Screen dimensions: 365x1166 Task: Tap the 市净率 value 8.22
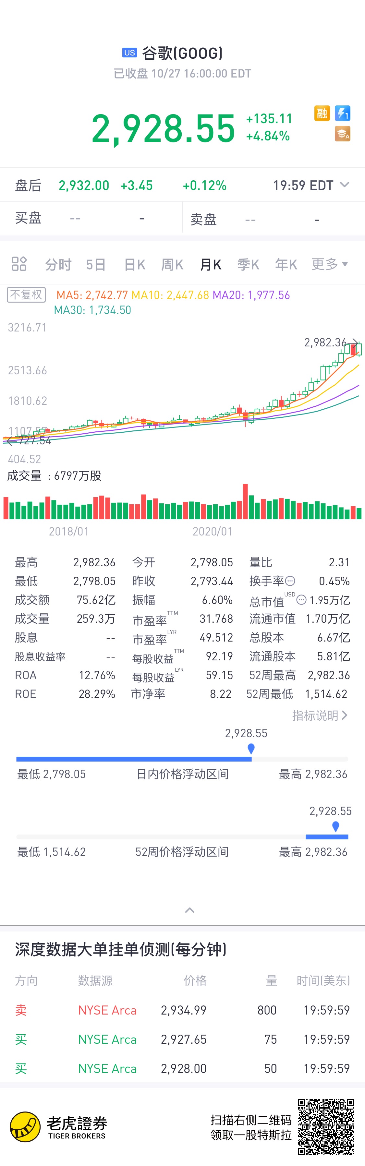pyautogui.click(x=221, y=694)
